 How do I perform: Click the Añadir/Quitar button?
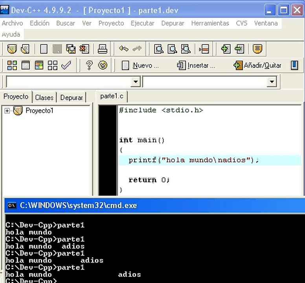point(257,65)
